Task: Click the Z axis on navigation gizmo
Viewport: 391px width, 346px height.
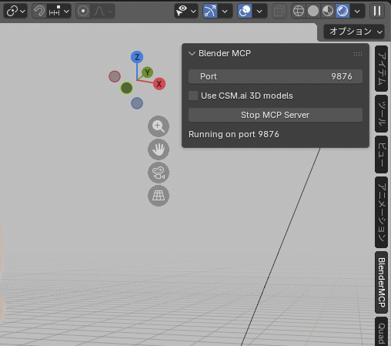Action: [137, 57]
